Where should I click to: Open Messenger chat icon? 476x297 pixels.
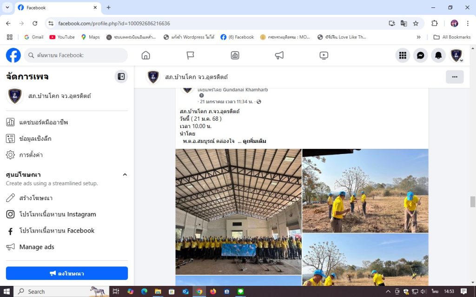click(420, 55)
